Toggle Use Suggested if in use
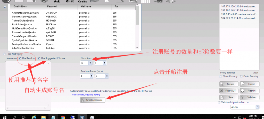264x119 pixels. point(39,58)
